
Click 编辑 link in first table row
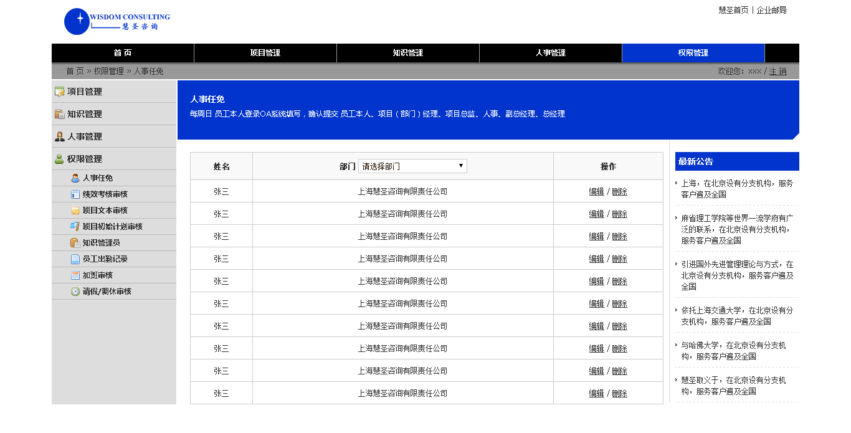[596, 191]
